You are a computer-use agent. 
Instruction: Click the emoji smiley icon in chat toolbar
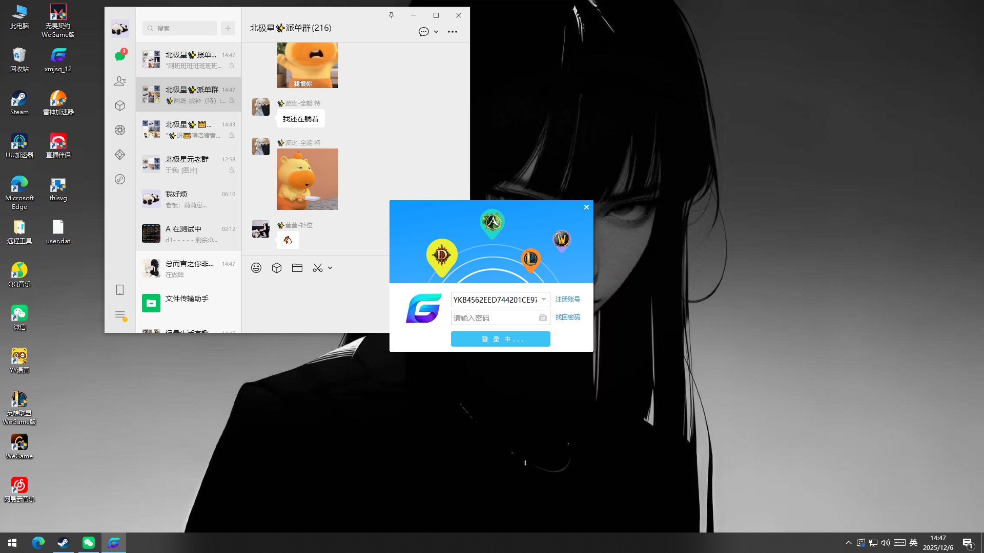[x=256, y=268]
